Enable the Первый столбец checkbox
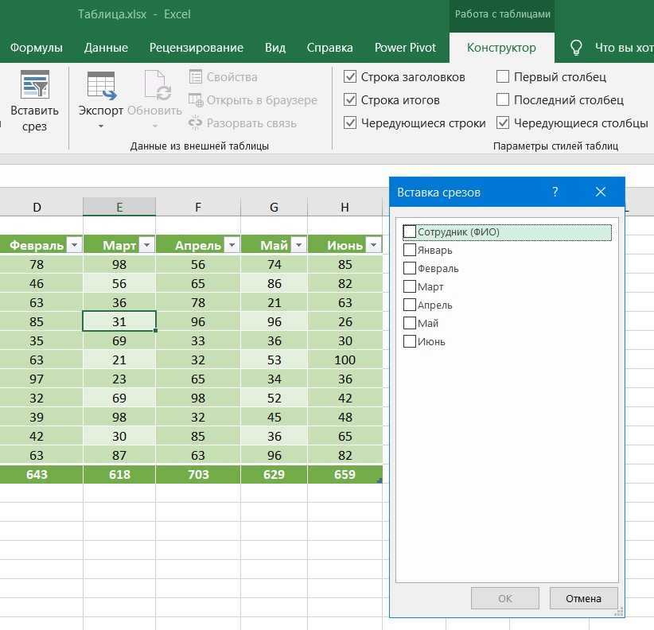The height and width of the screenshot is (630, 654). [x=503, y=77]
